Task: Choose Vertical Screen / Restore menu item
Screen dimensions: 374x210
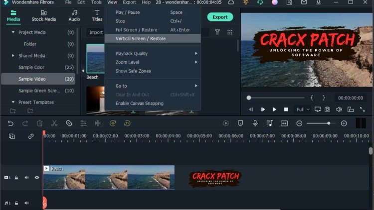Action: pos(153,39)
